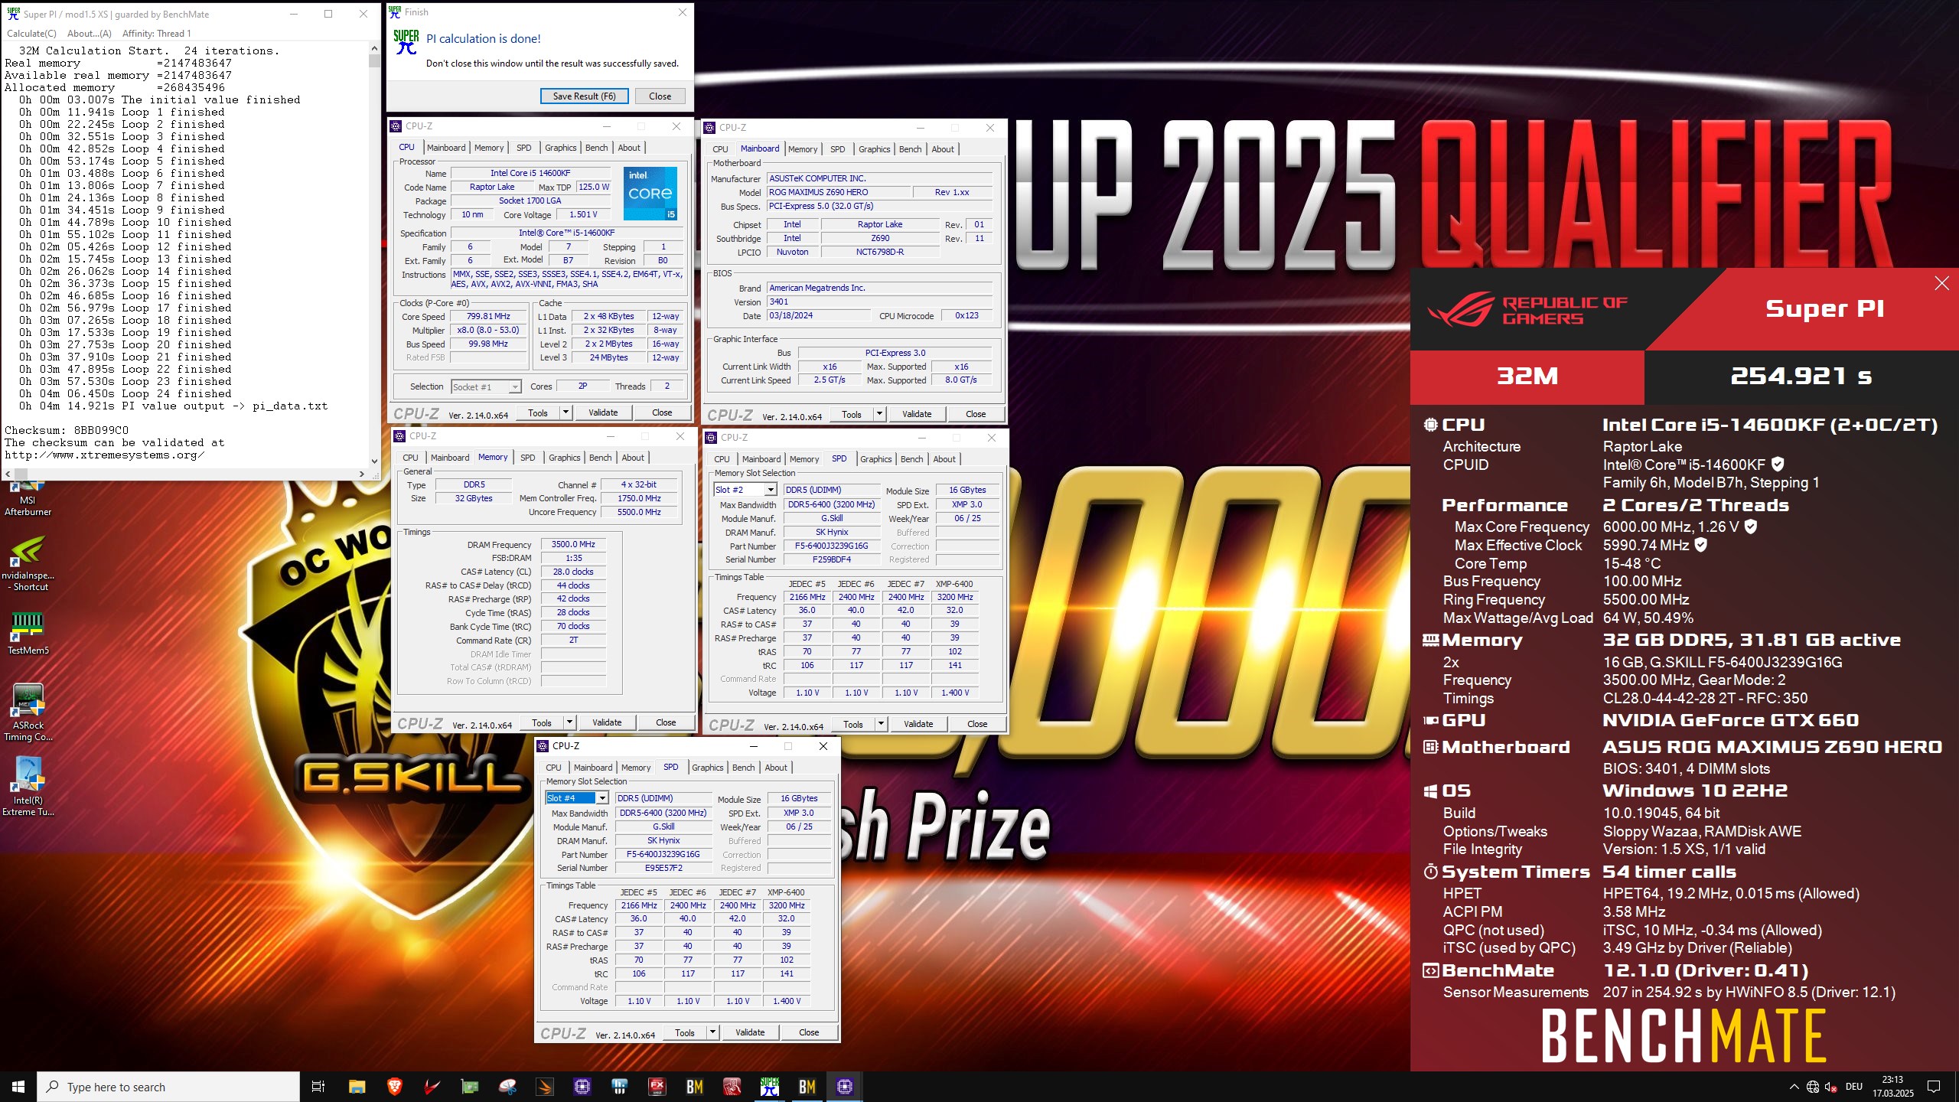Click the DEU input language indicator
This screenshot has height=1102, width=1959.
point(1854,1087)
